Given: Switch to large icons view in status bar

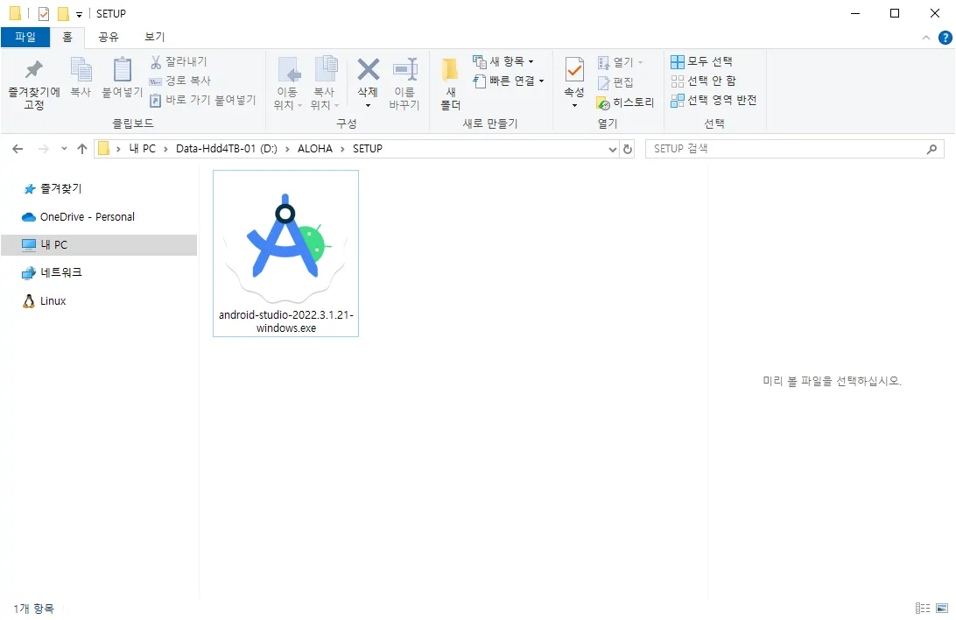Looking at the screenshot, I should click(942, 609).
